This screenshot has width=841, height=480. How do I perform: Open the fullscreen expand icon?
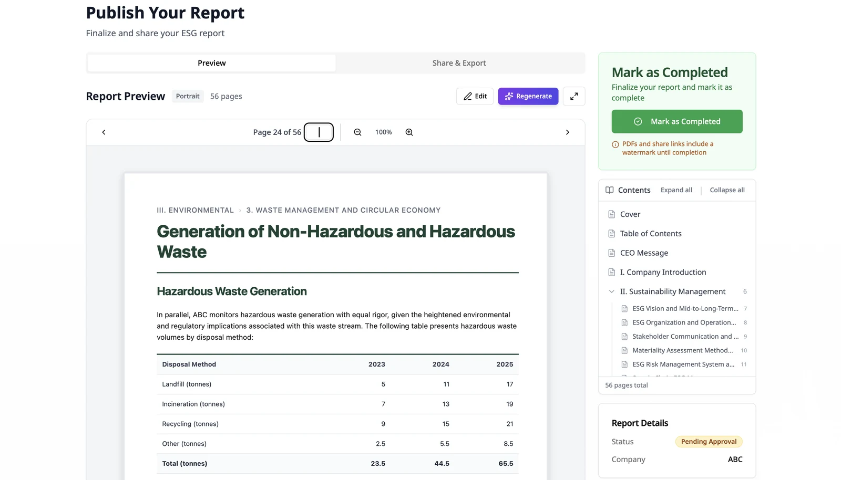coord(574,96)
